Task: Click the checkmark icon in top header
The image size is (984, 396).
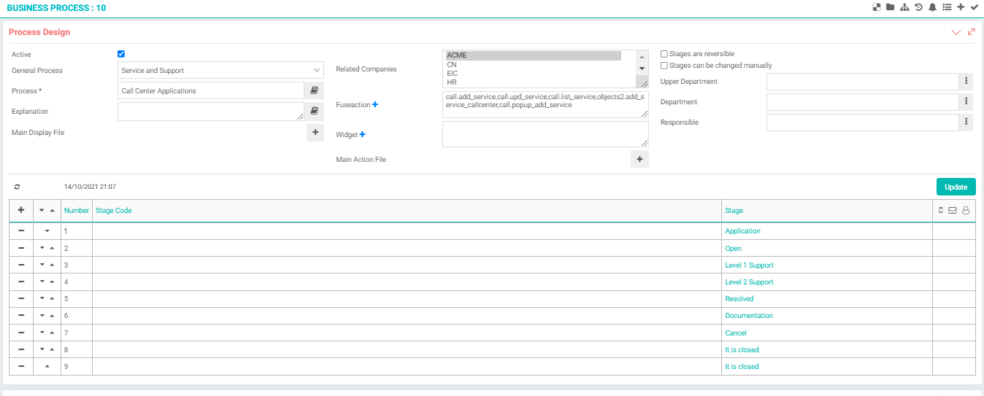Action: click(974, 7)
